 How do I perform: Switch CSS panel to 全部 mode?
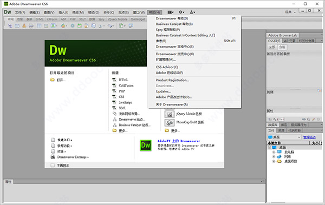(272, 47)
